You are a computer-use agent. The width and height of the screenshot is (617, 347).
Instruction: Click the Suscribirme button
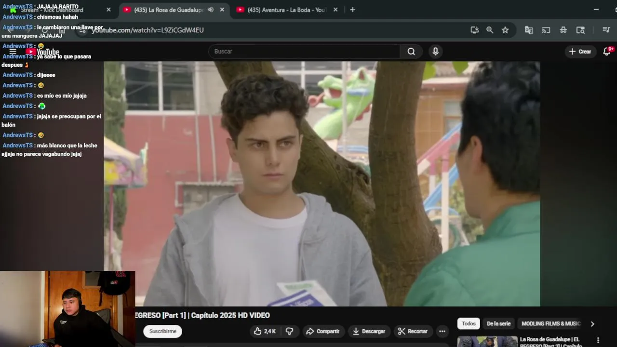click(163, 331)
